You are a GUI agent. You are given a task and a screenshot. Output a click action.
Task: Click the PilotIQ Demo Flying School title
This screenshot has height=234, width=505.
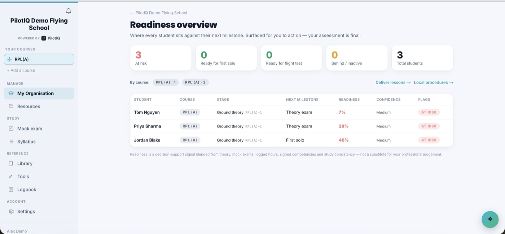click(x=39, y=24)
